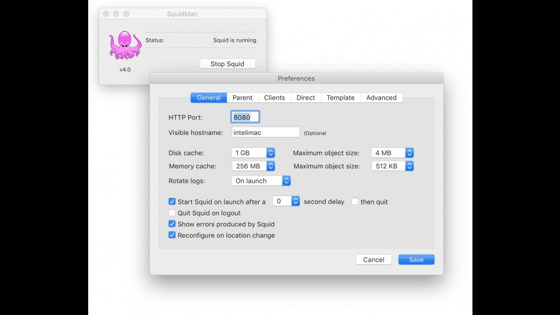
Task: Open the Memory cache 256 MB dropdown
Action: (x=253, y=166)
